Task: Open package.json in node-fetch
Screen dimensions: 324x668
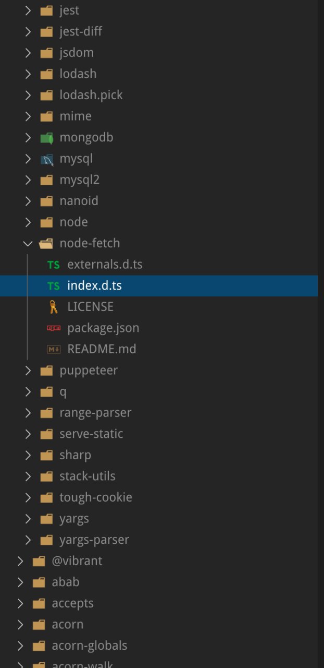Action: coord(103,328)
